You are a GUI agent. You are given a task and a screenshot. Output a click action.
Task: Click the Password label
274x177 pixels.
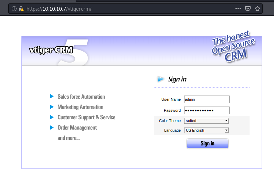(x=172, y=110)
